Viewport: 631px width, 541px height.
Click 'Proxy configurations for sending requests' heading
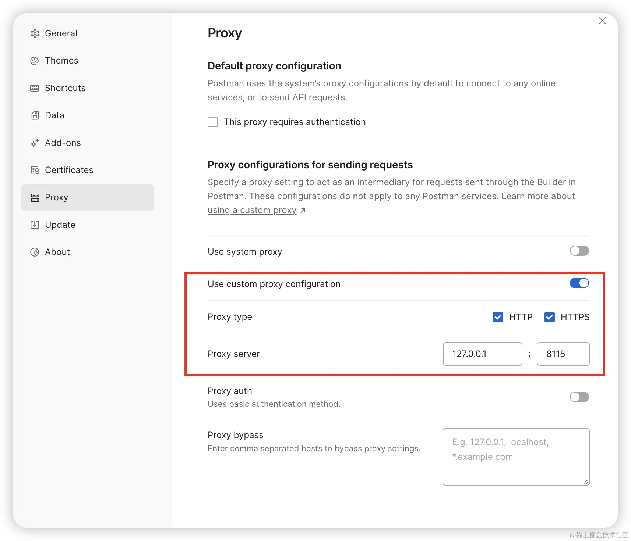click(310, 165)
